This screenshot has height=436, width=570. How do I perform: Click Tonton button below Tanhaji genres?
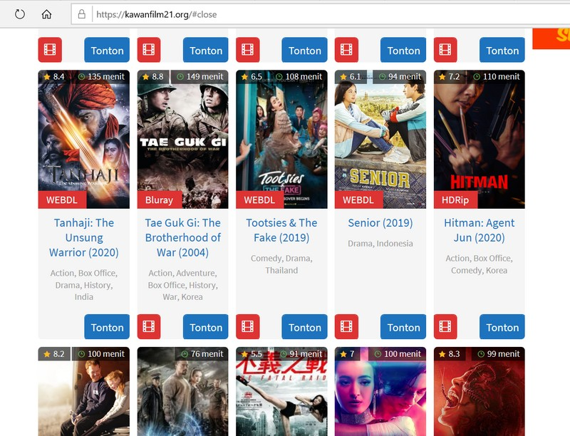click(x=107, y=327)
